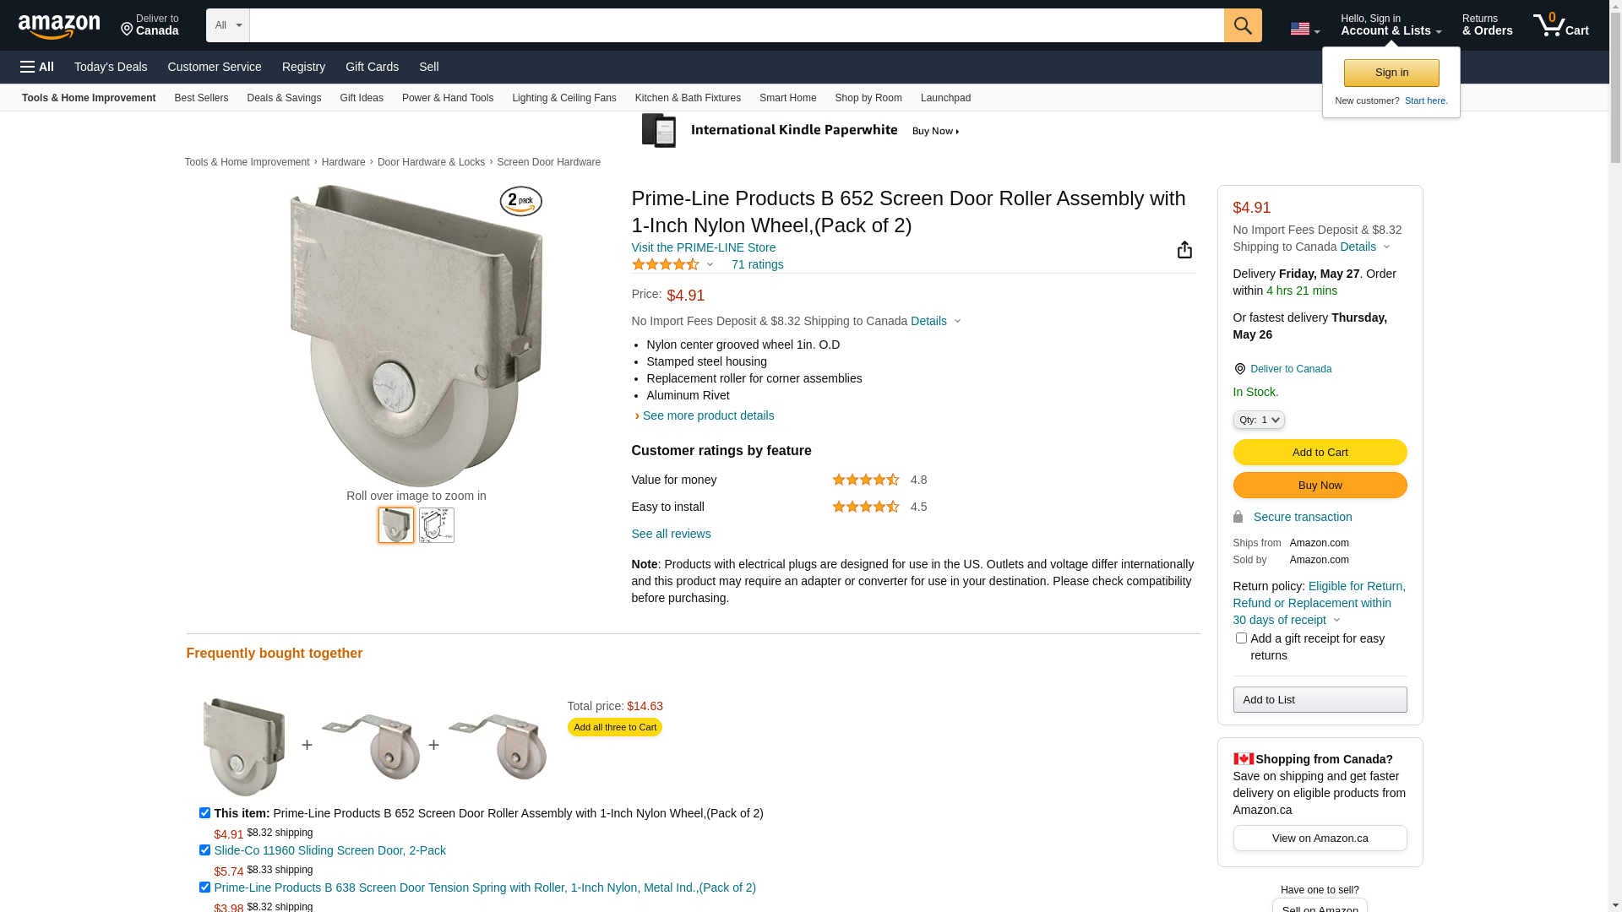Open the search category All dropdown
The height and width of the screenshot is (912, 1622).
point(228,25)
